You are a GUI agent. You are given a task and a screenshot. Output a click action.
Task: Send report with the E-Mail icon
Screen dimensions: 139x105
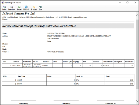[x=34, y=7]
